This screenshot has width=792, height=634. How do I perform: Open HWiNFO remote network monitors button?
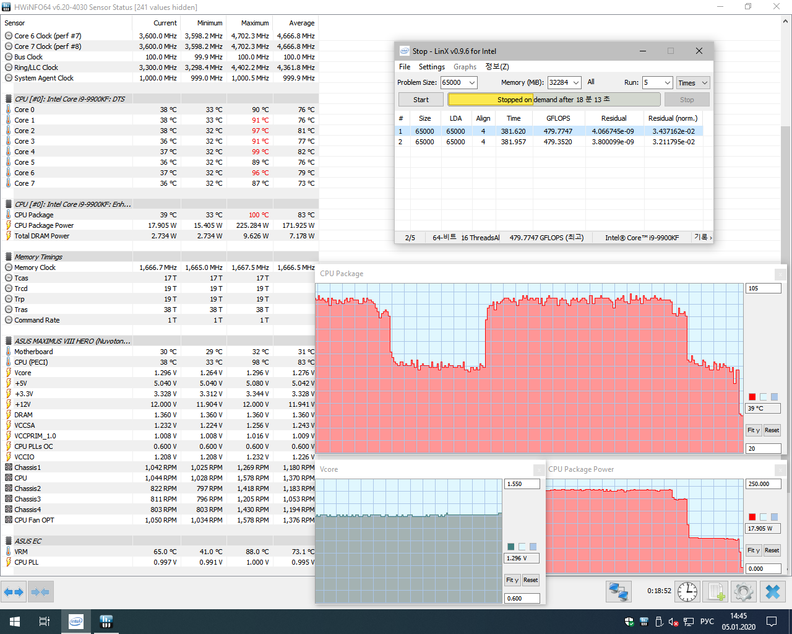tap(618, 592)
